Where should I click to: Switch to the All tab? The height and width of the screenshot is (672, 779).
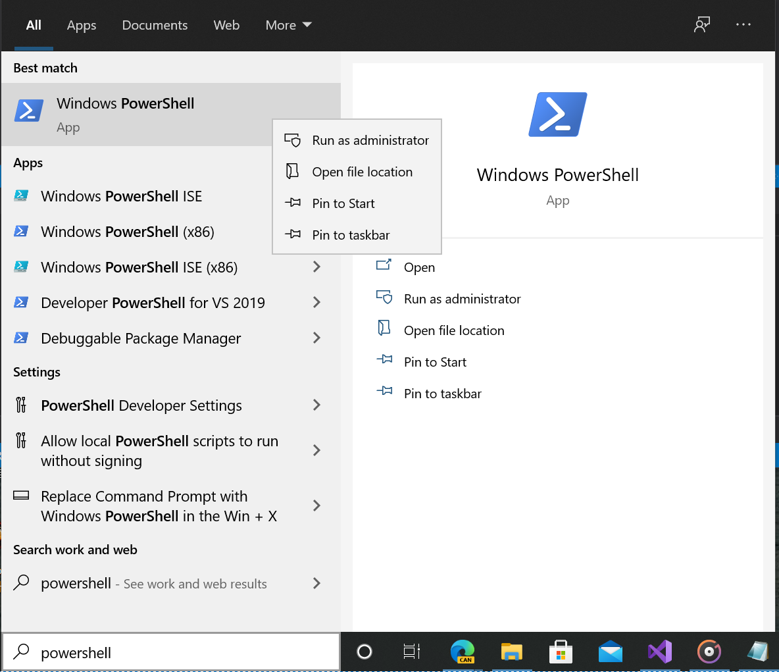[34, 25]
